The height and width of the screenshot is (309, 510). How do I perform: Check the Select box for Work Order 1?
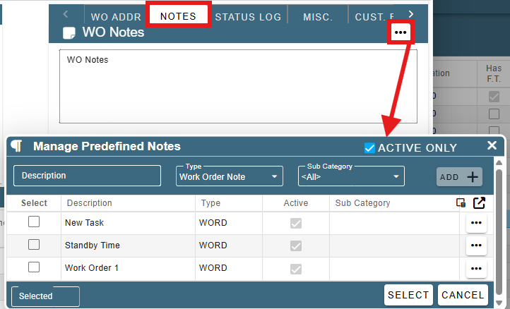tap(34, 267)
